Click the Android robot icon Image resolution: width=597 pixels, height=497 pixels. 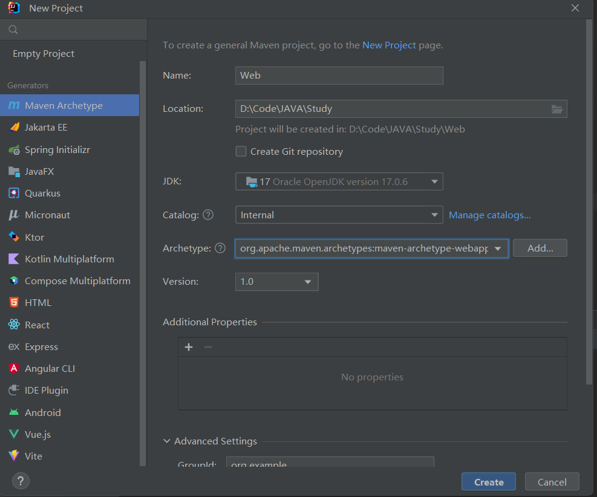pyautogui.click(x=14, y=412)
